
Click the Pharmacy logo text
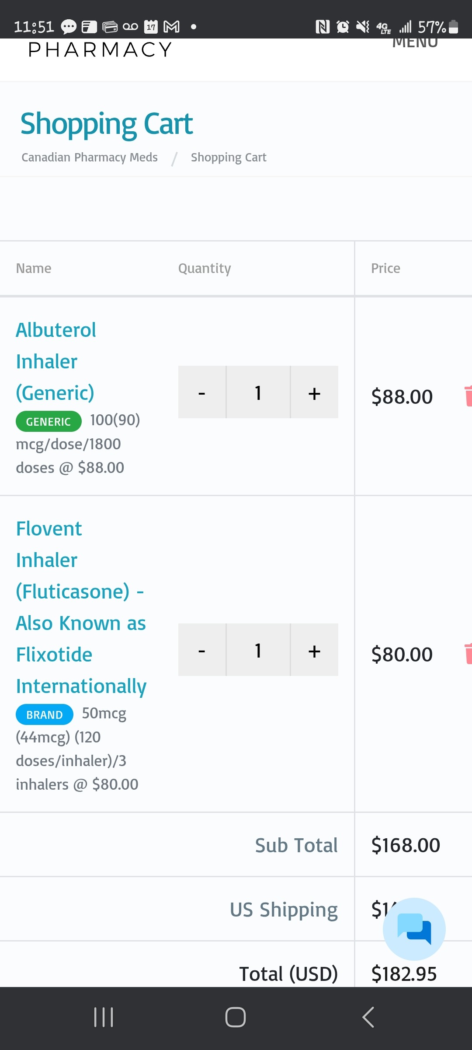(x=100, y=49)
